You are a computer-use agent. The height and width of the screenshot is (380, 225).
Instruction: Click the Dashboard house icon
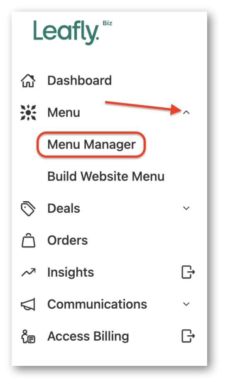click(x=28, y=80)
